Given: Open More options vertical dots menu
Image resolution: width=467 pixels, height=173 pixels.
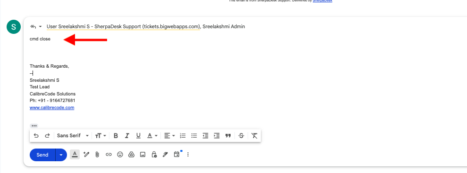Looking at the screenshot, I should pyautogui.click(x=188, y=154).
